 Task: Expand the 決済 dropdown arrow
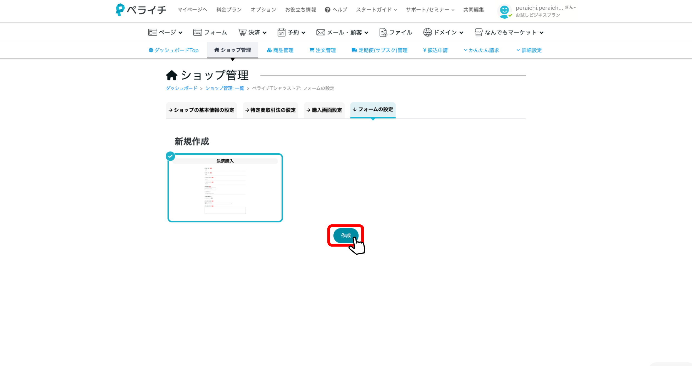(265, 33)
